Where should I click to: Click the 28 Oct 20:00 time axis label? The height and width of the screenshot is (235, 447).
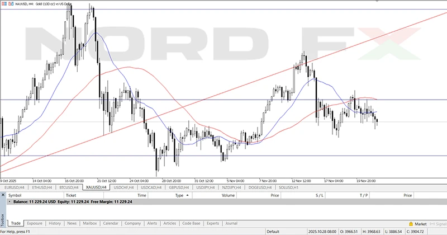(x=172, y=181)
